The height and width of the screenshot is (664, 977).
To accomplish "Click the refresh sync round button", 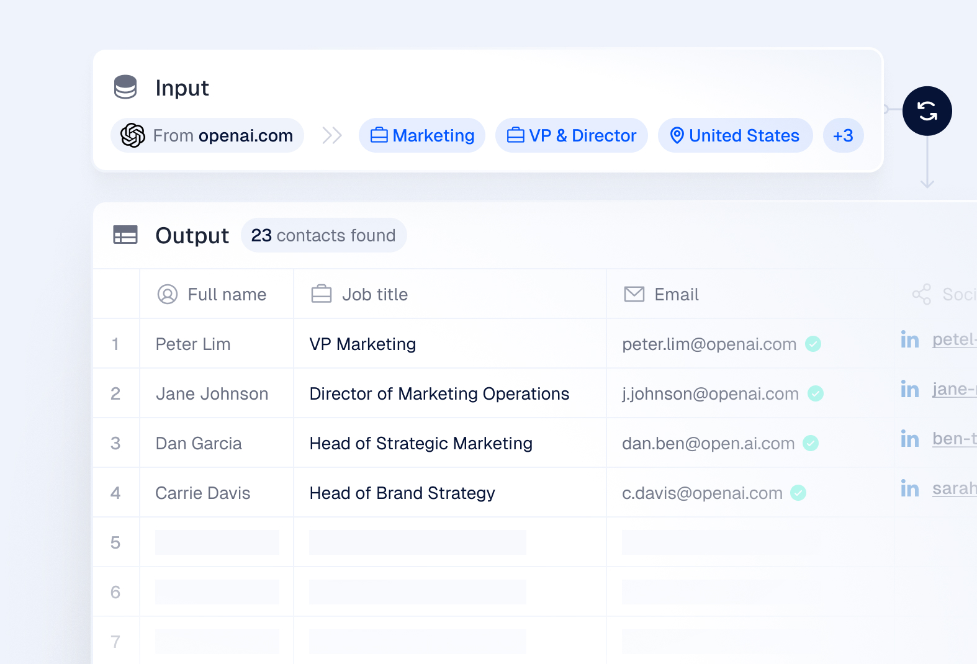I will coord(927,111).
